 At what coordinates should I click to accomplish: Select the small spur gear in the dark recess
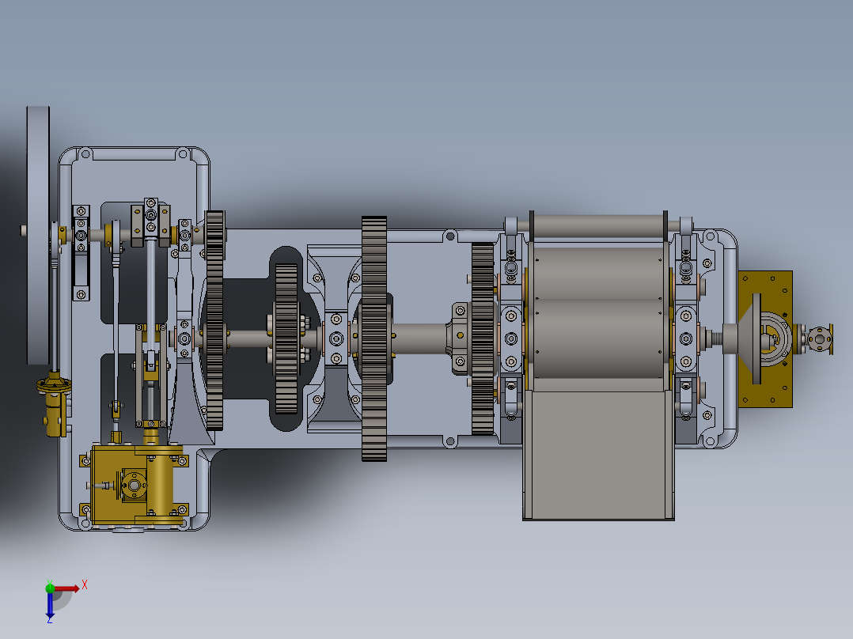(286, 338)
